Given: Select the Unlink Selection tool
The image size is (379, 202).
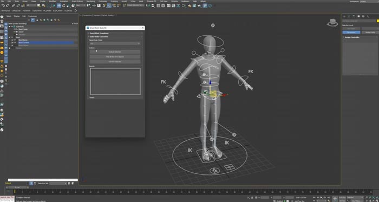Looking at the screenshot, I should coord(18,5).
